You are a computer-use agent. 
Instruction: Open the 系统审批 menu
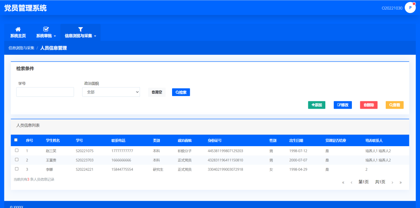click(x=46, y=32)
